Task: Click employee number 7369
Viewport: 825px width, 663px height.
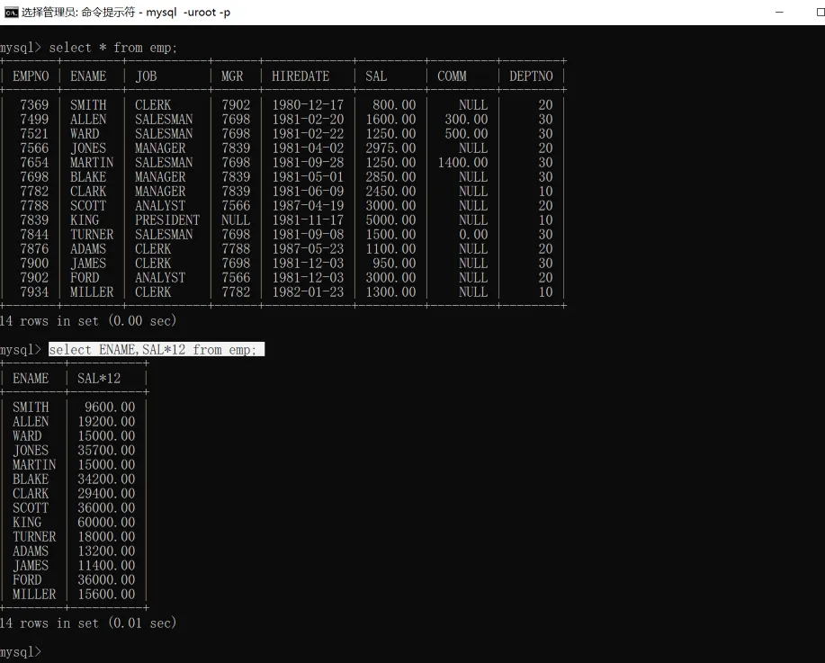Action: click(x=34, y=105)
